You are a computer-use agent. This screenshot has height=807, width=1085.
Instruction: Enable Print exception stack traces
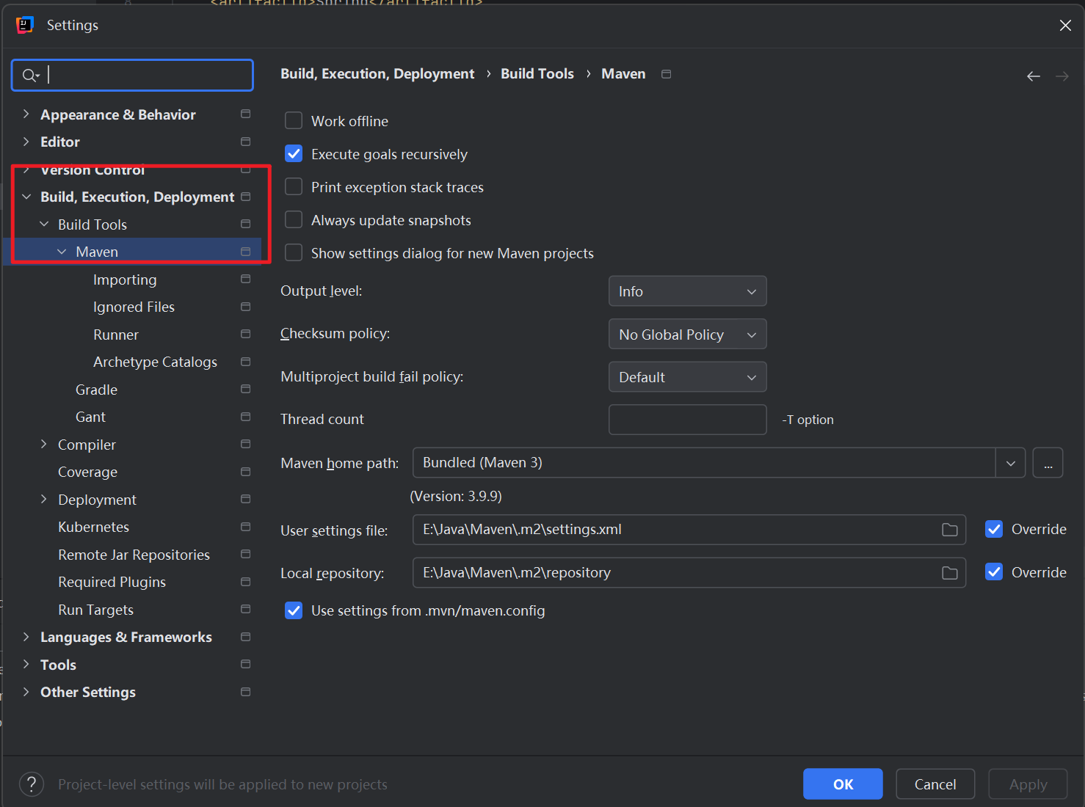294,186
